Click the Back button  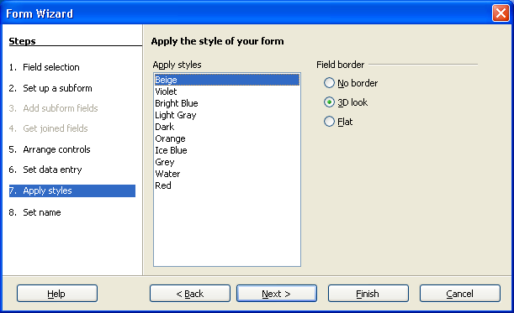[x=190, y=294]
